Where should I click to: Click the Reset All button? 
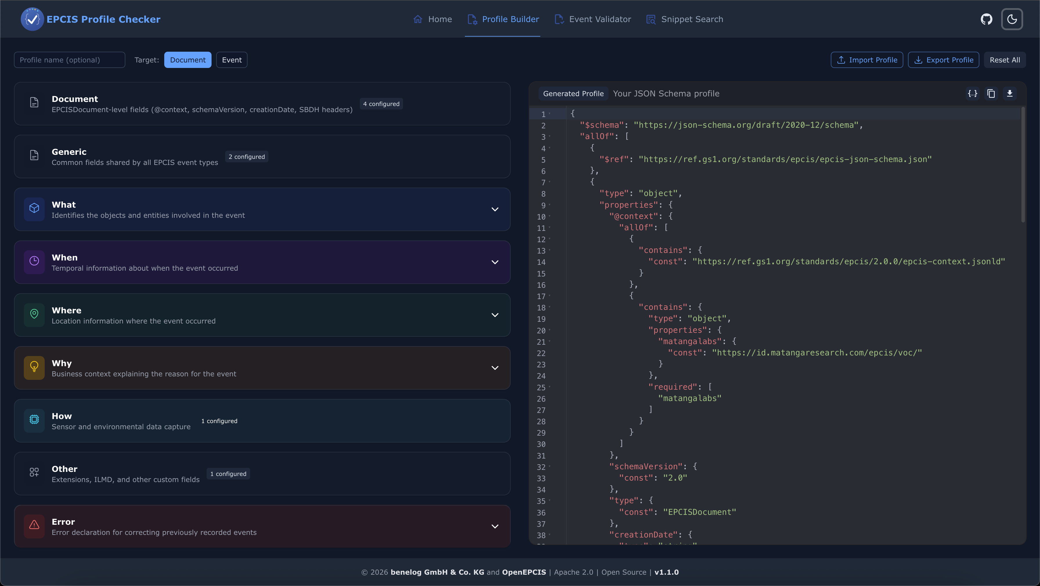(1005, 60)
